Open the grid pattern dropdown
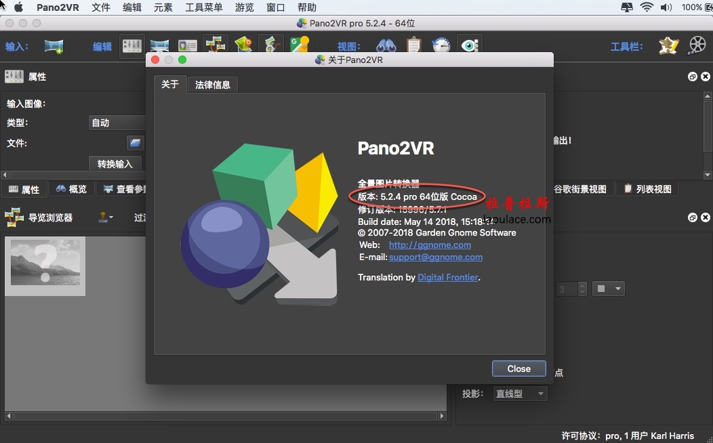Viewport: 713px width, 443px height. [609, 289]
